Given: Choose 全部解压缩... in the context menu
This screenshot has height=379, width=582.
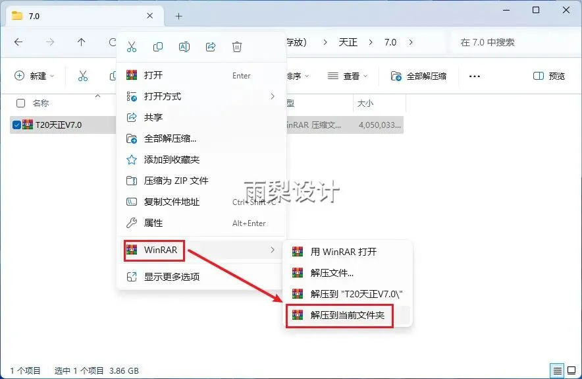Looking at the screenshot, I should (201, 138).
